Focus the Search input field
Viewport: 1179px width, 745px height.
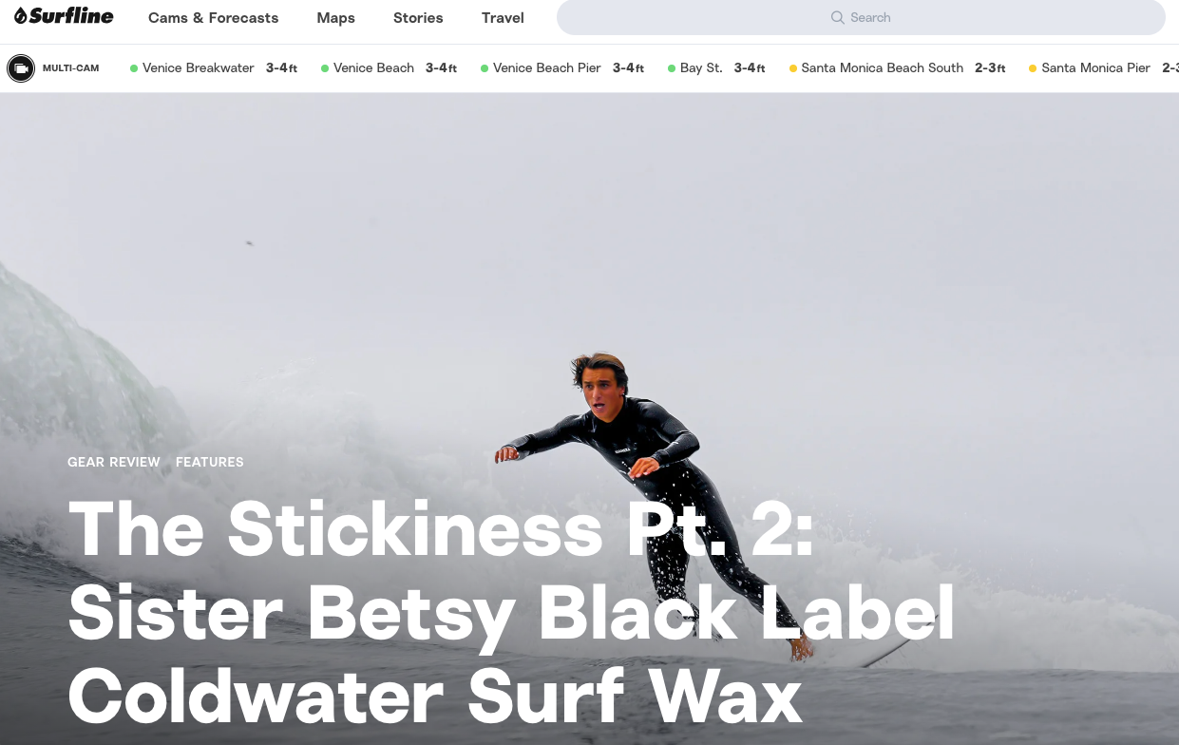point(861,17)
